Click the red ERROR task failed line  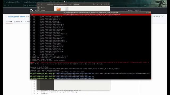90,62
